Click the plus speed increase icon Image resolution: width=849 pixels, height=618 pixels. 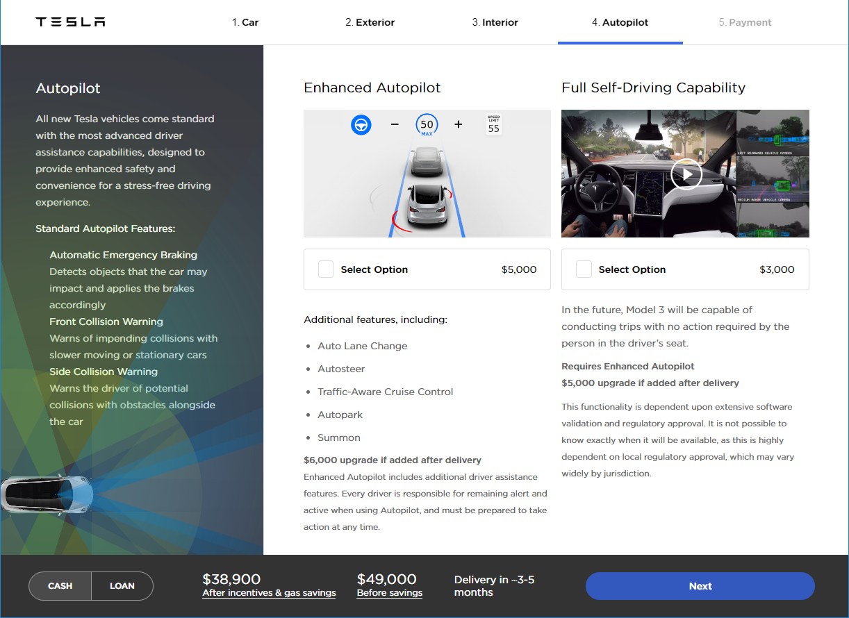point(459,124)
